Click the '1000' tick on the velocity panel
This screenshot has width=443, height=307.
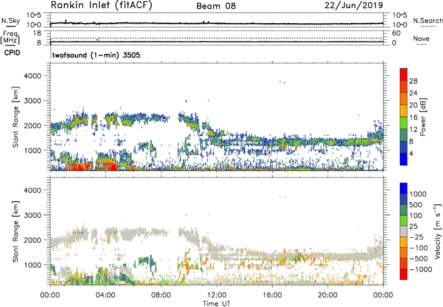(x=32, y=265)
